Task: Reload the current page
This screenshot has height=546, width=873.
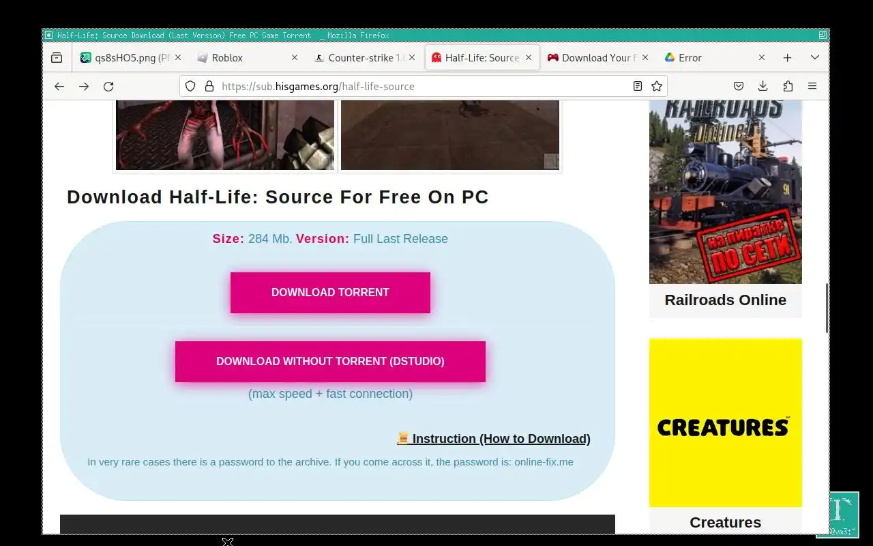Action: click(x=108, y=86)
